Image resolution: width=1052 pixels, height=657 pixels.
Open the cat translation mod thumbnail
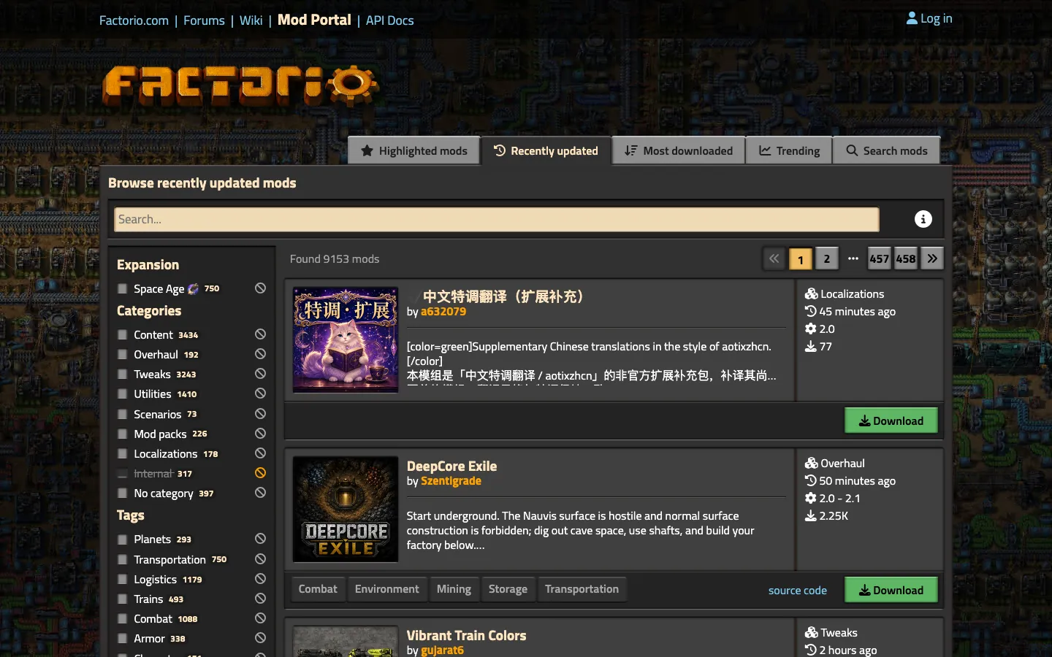[x=346, y=340]
